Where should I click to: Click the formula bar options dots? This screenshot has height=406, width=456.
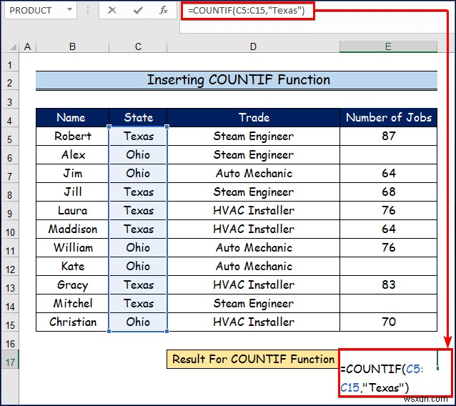[x=87, y=11]
